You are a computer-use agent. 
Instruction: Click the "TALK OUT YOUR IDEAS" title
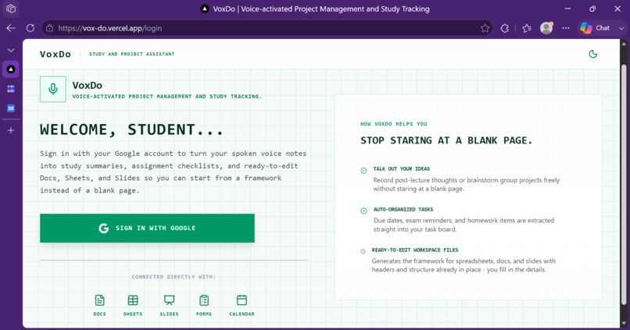tap(402, 169)
